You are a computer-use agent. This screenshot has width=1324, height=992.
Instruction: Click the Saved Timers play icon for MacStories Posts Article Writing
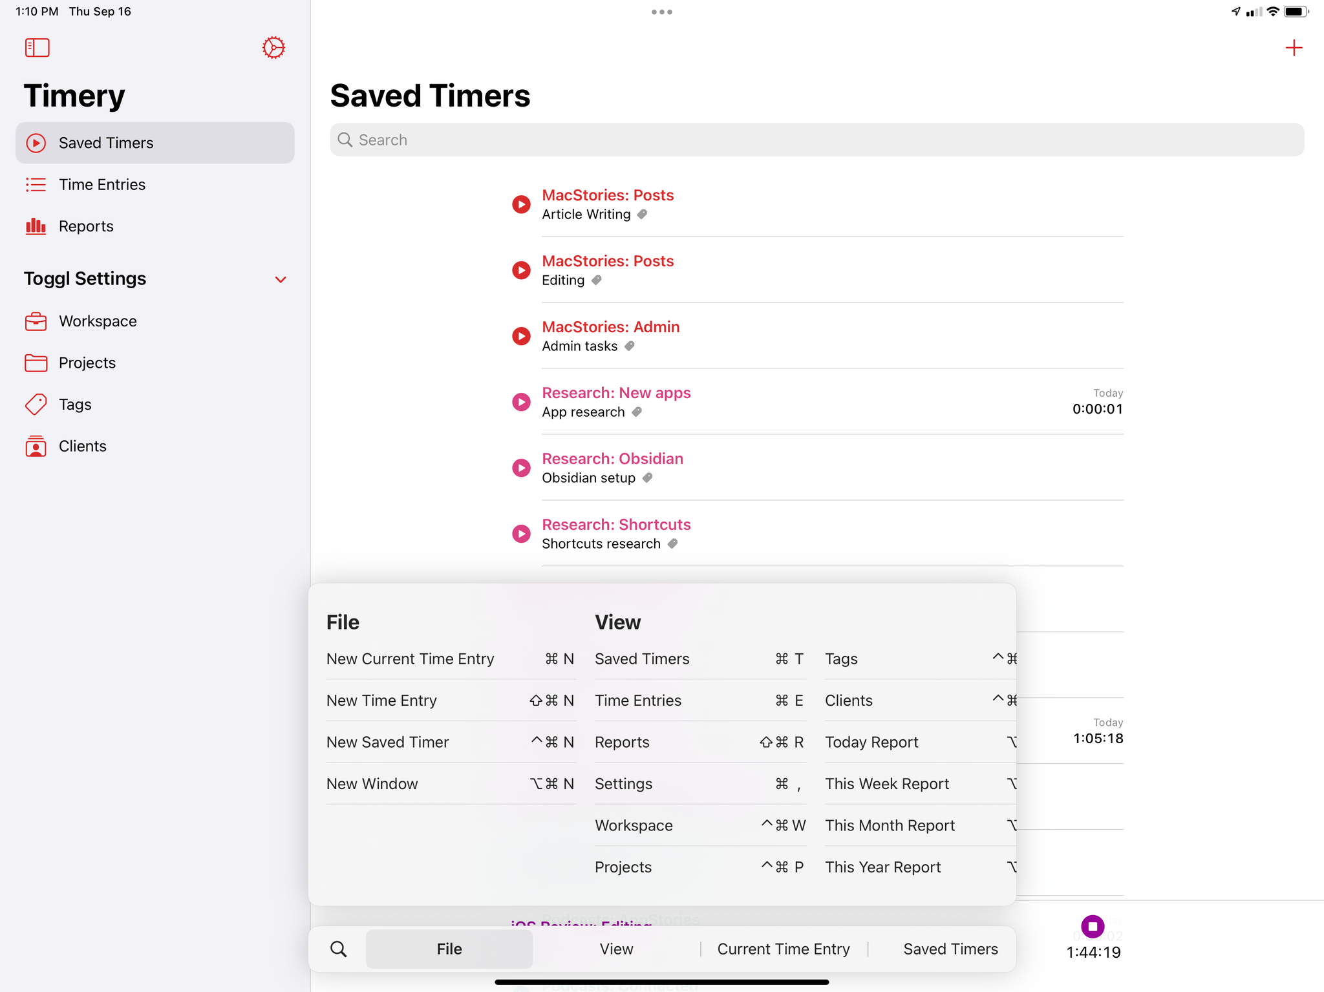520,203
